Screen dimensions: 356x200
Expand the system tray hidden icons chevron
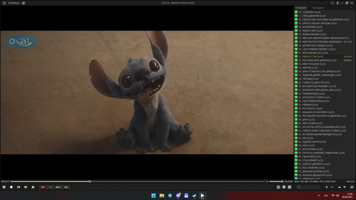click(x=319, y=196)
